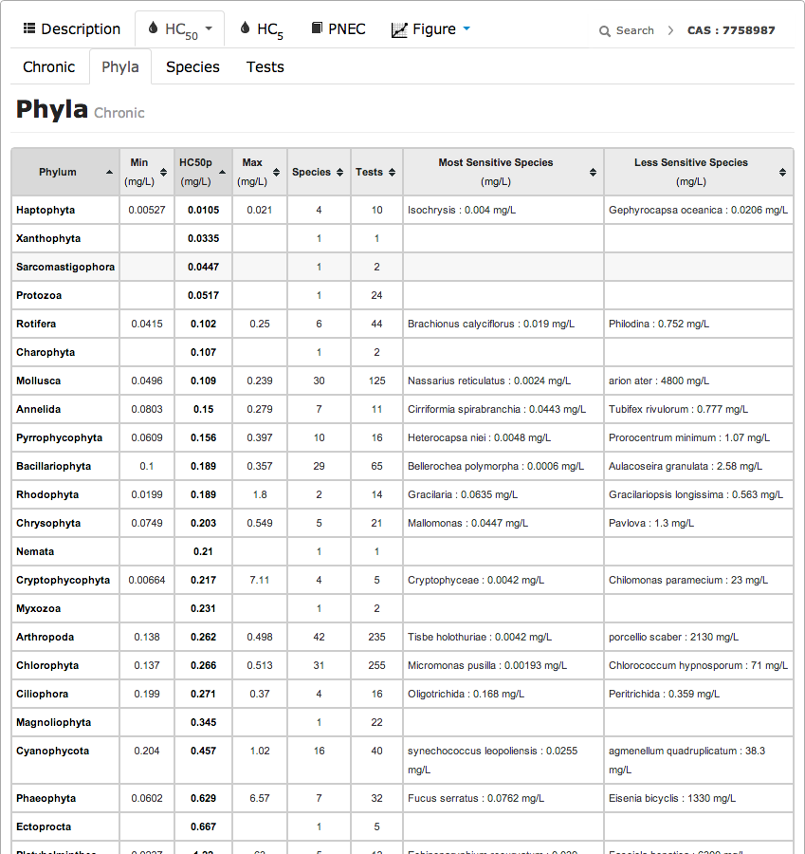The image size is (805, 854).
Task: Sort by Most Sensitive Species arrows
Action: (x=593, y=173)
